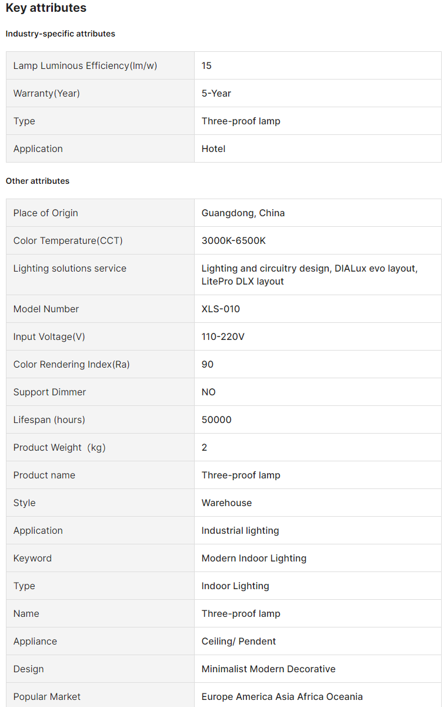Click the Color Rendering Index(Ra) label
447x707 pixels.
pyautogui.click(x=72, y=364)
